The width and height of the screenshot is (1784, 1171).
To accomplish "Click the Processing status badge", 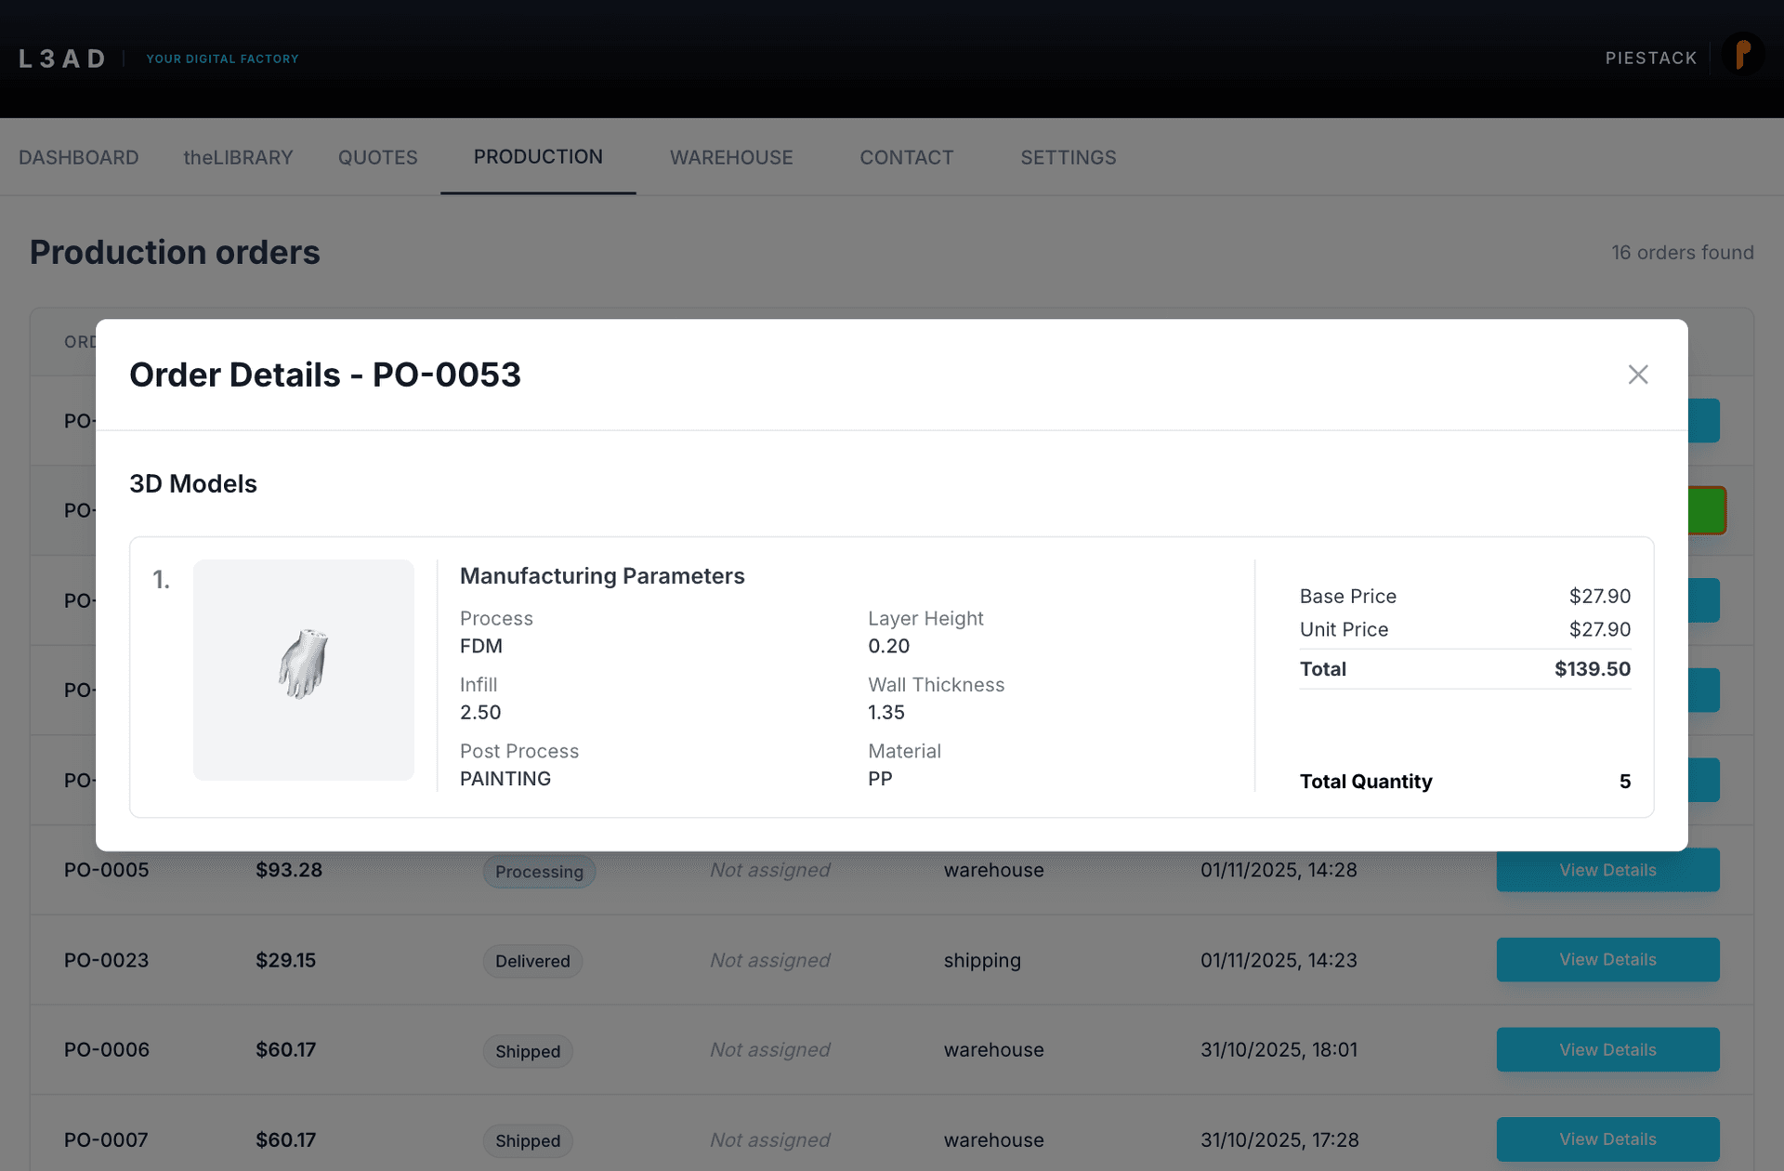I will tap(539, 872).
